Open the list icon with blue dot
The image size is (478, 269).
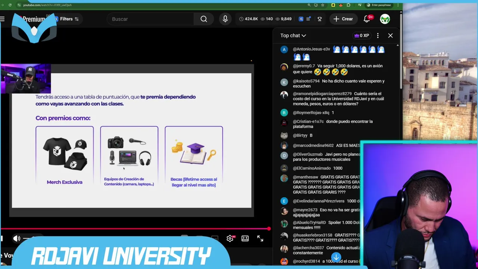coord(308,19)
